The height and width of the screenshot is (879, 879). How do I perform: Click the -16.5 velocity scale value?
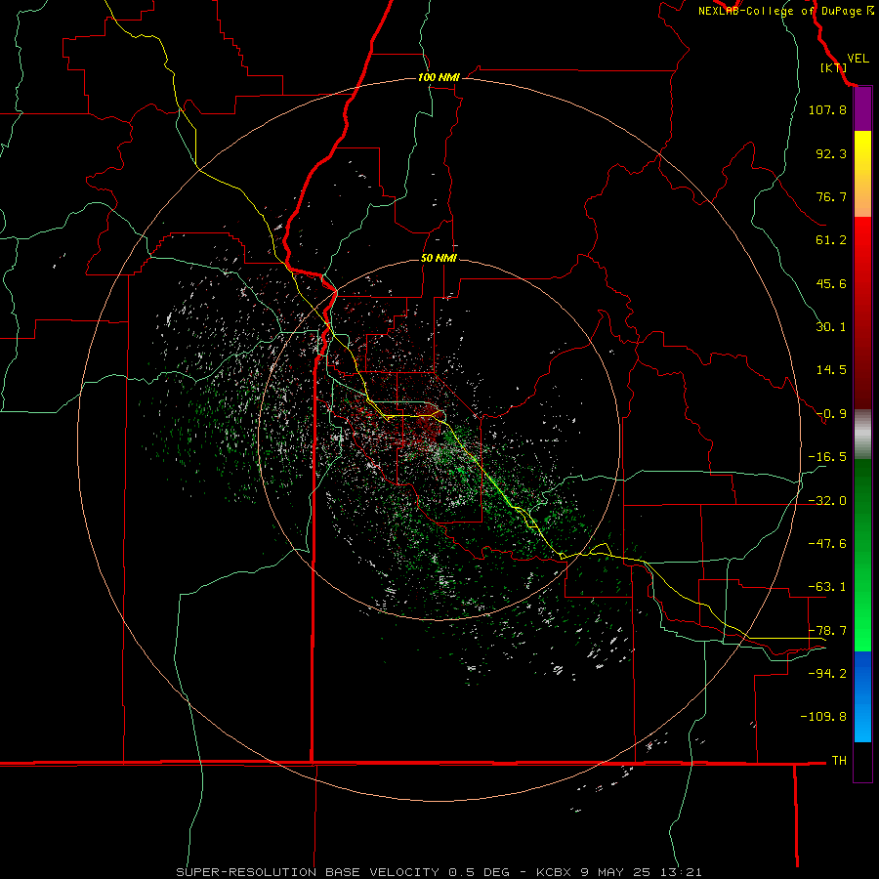827,457
